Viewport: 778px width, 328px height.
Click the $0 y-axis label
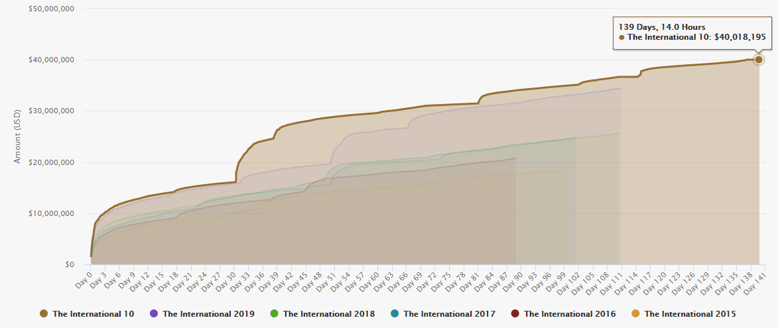70,264
